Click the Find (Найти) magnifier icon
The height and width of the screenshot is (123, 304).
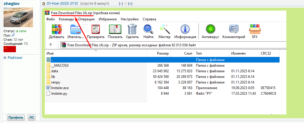[148, 29]
